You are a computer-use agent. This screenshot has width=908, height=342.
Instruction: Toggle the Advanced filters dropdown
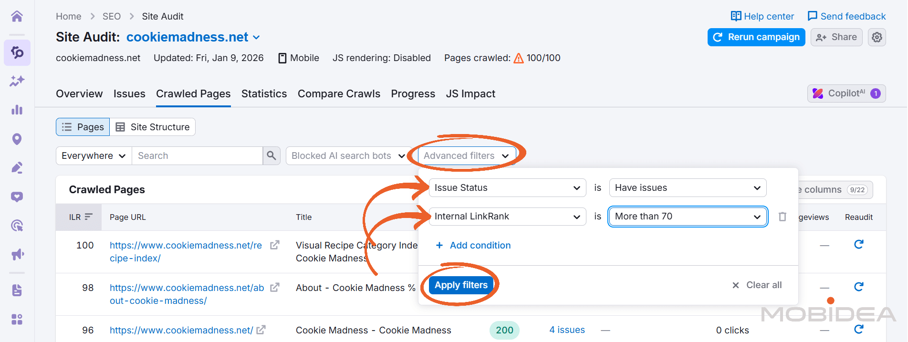click(x=467, y=155)
